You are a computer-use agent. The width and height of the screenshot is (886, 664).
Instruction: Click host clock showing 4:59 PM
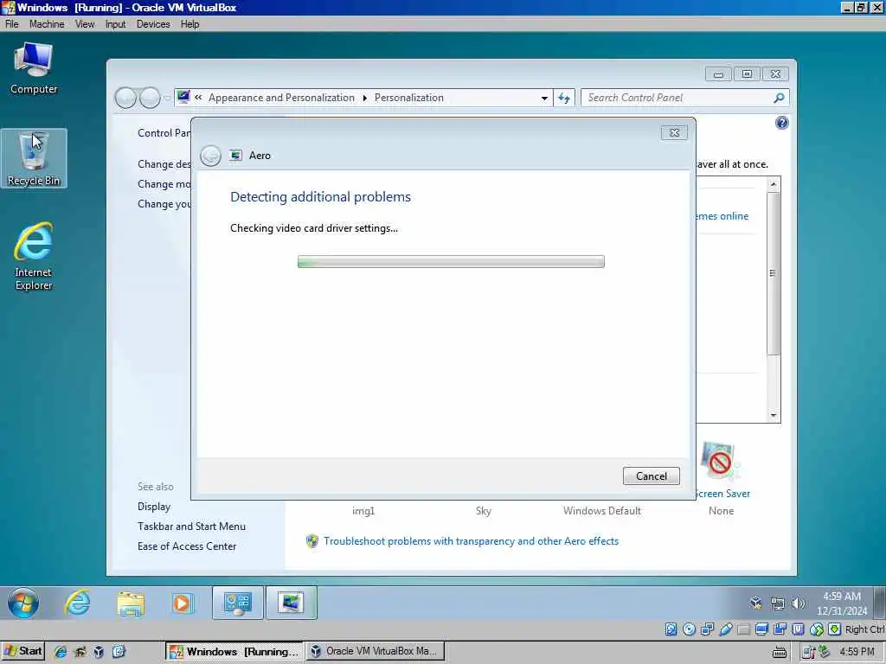click(857, 652)
